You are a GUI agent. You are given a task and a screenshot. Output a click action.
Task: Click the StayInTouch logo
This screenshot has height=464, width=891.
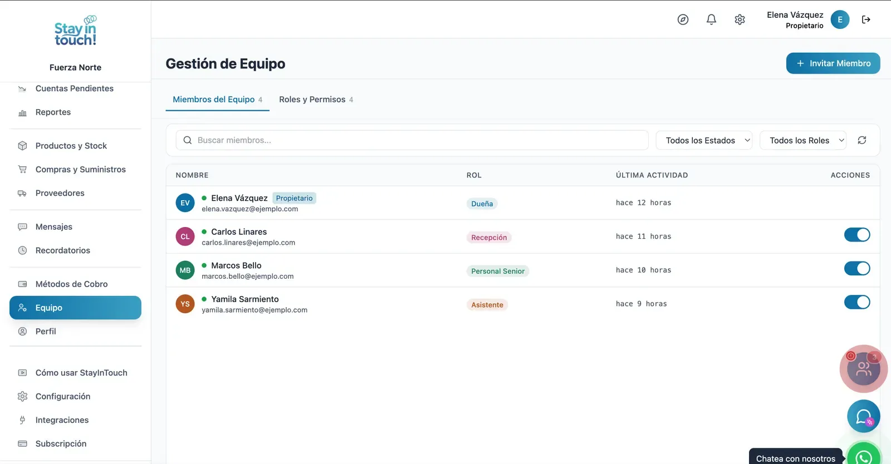pos(75,31)
